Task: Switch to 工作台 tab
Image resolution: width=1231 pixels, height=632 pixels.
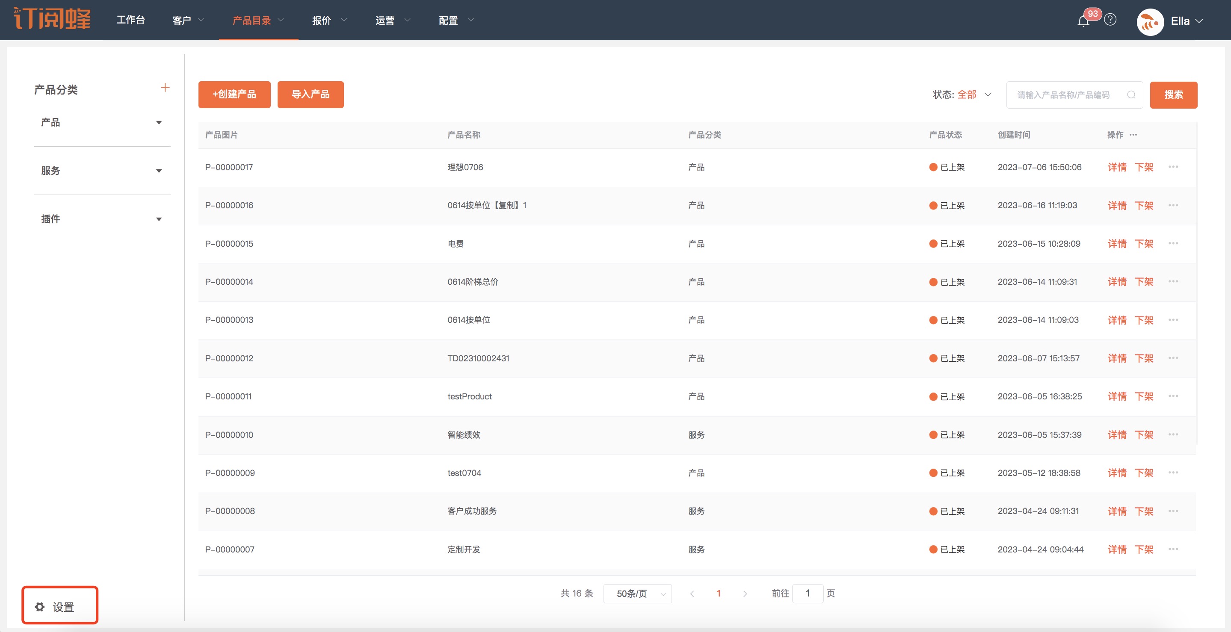Action: 130,20
